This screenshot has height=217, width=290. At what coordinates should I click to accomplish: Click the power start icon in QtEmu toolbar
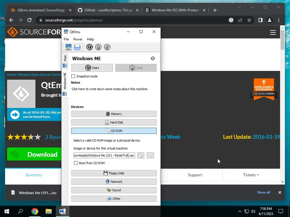89,47
